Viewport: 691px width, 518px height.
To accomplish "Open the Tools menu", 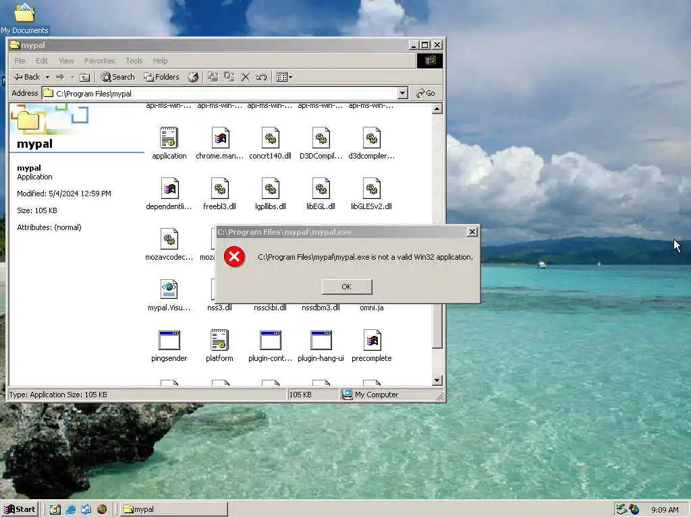I will (x=134, y=61).
